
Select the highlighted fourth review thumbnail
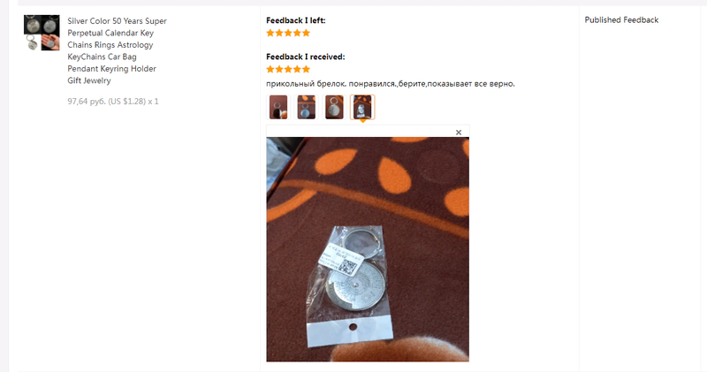[x=362, y=107]
